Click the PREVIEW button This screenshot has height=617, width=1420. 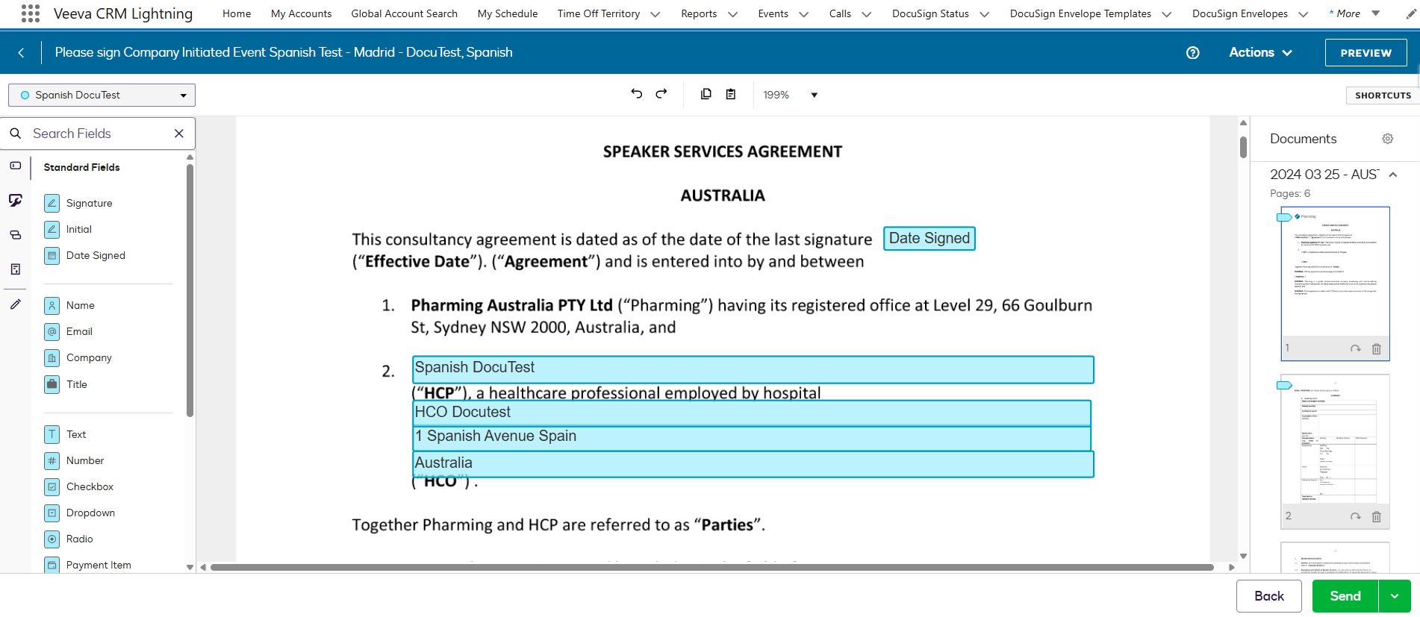[x=1365, y=52]
